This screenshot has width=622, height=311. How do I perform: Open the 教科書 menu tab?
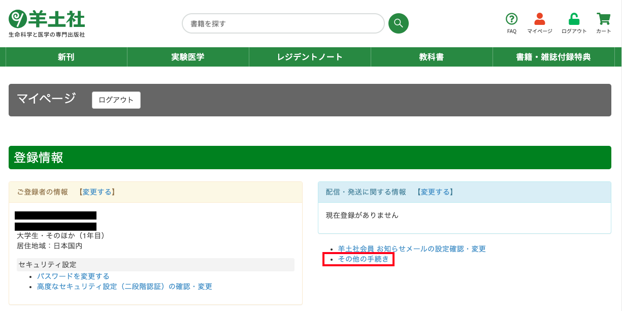[432, 57]
